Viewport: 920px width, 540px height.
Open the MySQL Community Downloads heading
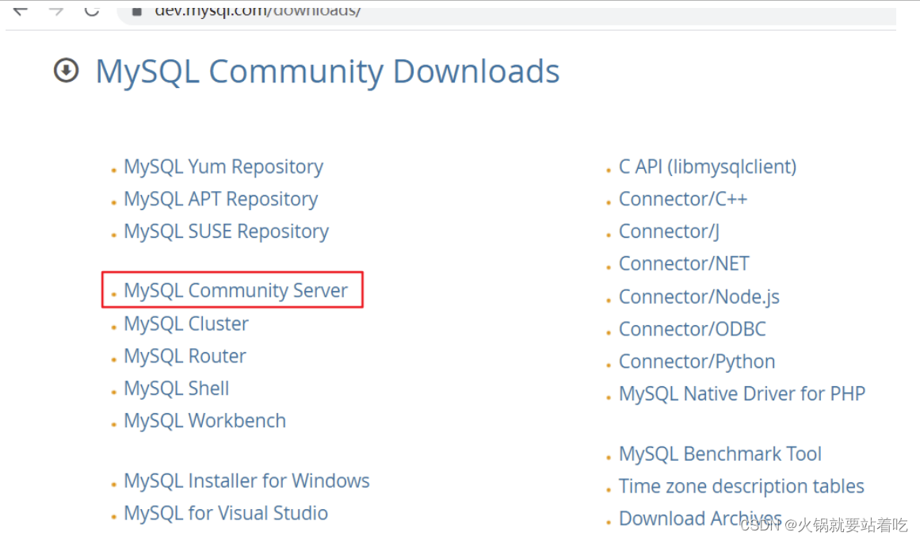tap(327, 71)
